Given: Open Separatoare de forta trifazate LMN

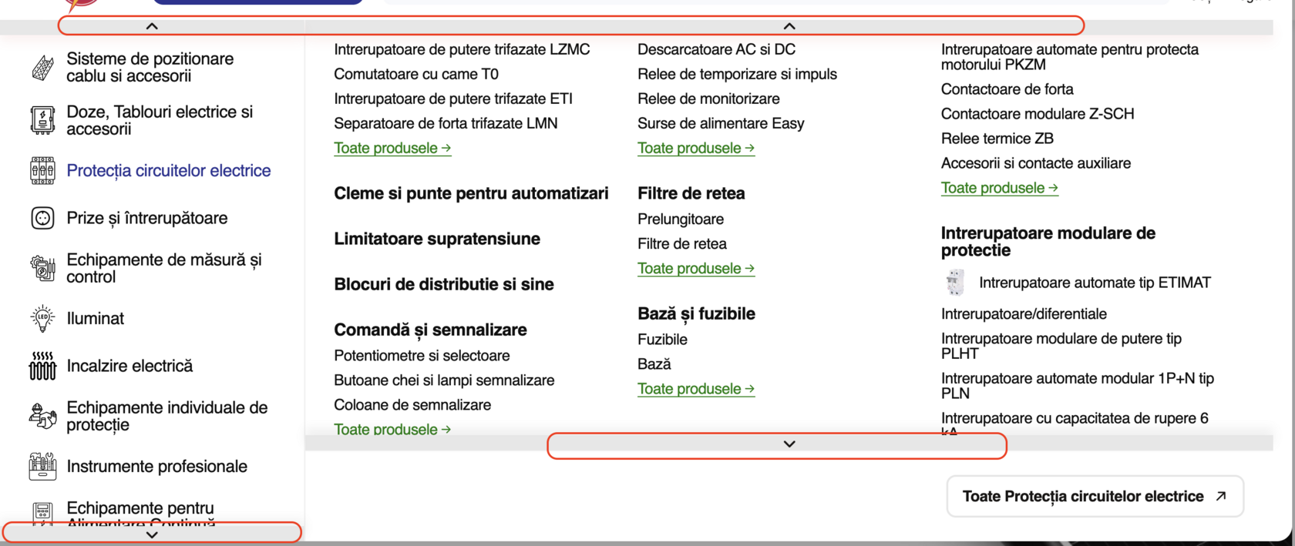Looking at the screenshot, I should click(x=446, y=123).
